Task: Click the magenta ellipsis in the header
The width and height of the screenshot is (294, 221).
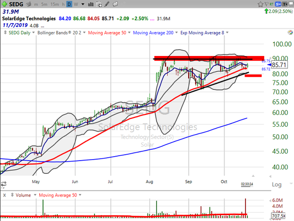Action: pyautogui.click(x=152, y=19)
